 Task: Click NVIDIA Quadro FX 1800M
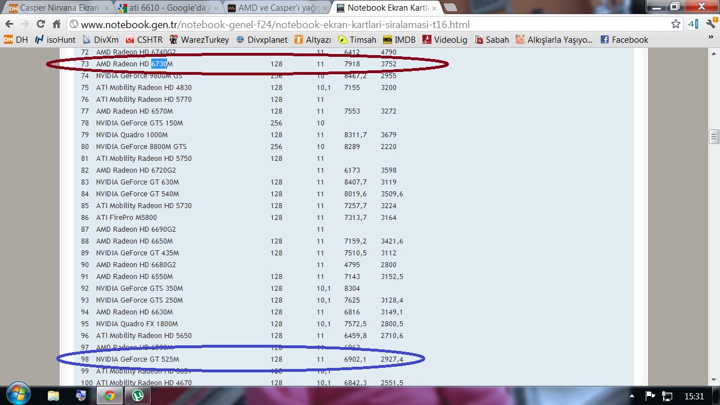pyautogui.click(x=137, y=324)
